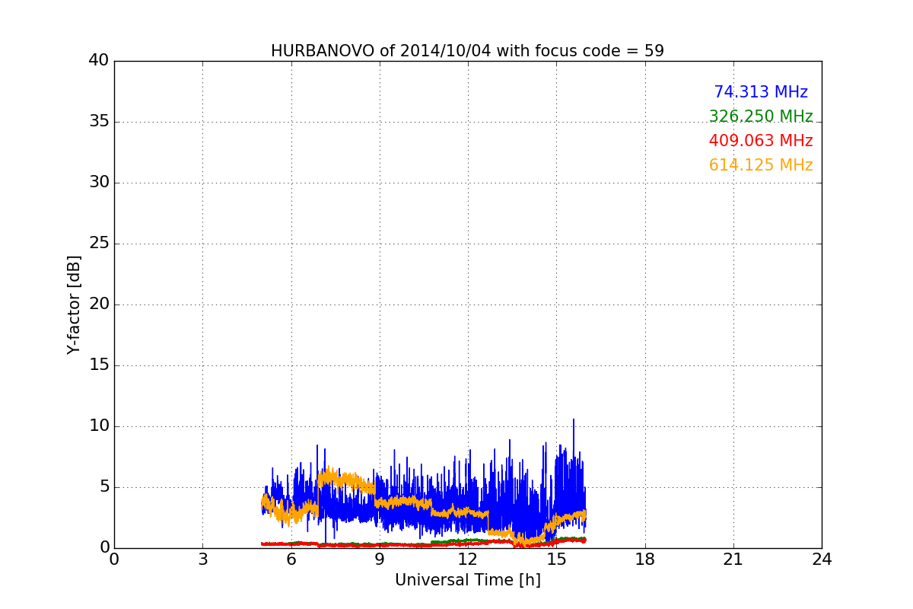
Task: Click x-axis tick label 6
Action: 291,560
